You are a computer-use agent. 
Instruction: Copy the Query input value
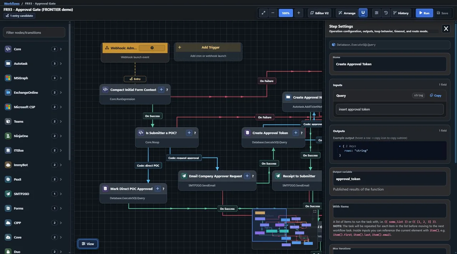click(436, 95)
